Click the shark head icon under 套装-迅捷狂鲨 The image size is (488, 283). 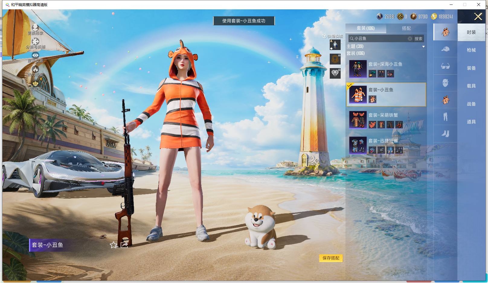372,150
